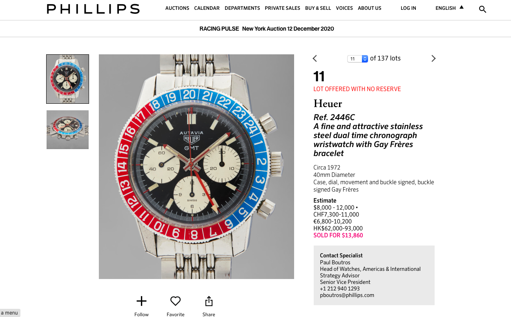Expand the English language selector
511x317 pixels.
(x=449, y=8)
